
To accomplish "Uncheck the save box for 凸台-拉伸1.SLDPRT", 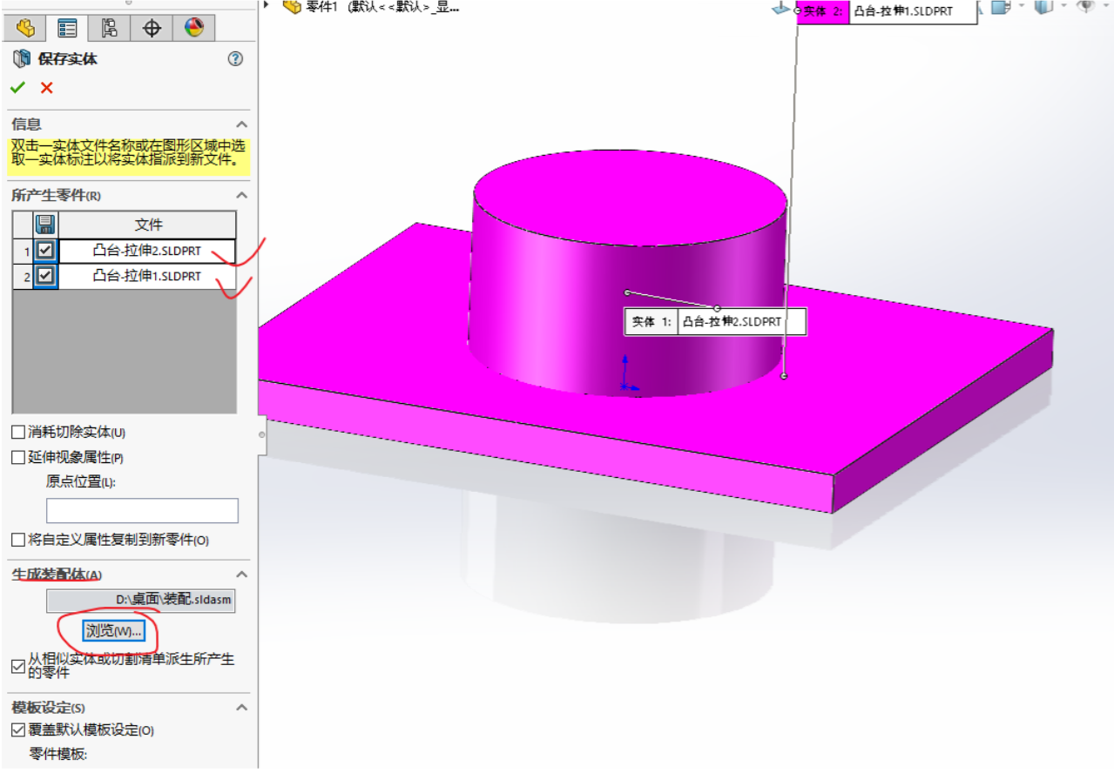I will point(45,276).
